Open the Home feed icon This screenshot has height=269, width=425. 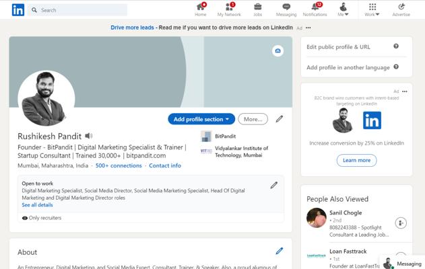coord(201,7)
